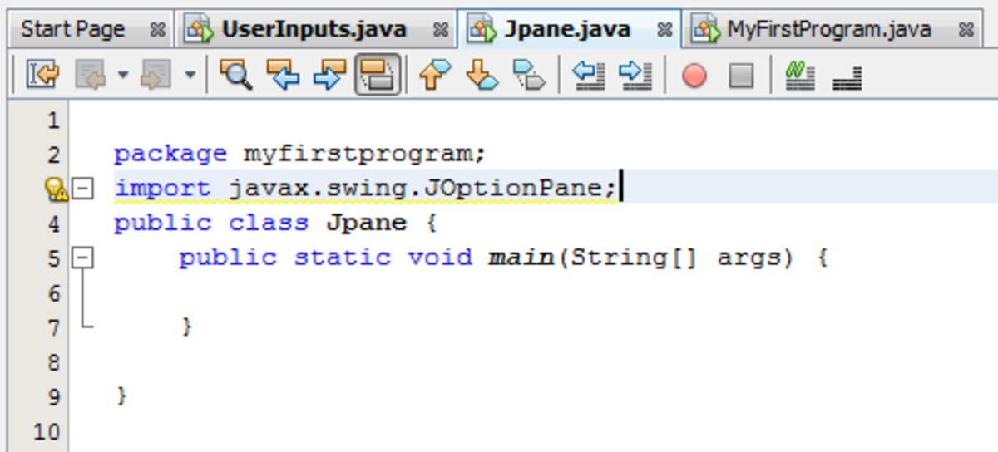Toggle bookmark on current line
998x452 pixels.
(x=528, y=76)
